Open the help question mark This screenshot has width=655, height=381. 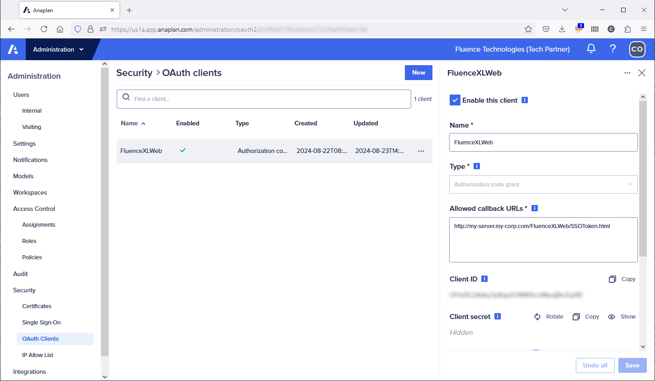pyautogui.click(x=613, y=49)
